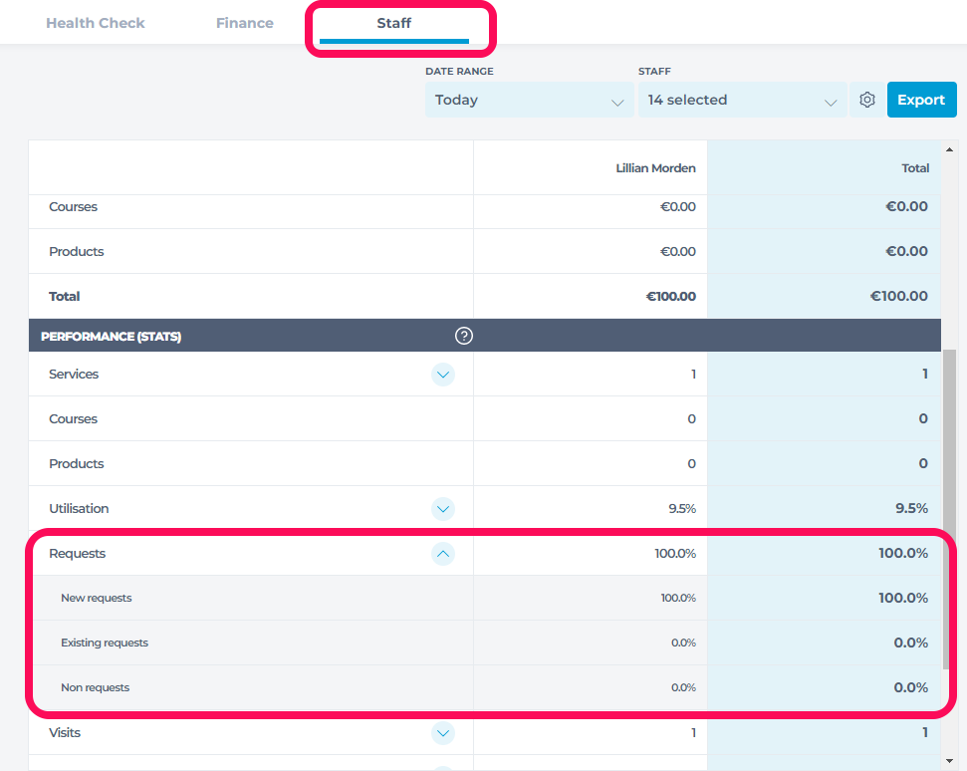Click the Existing requests sub-row label
This screenshot has height=771, width=967.
pyautogui.click(x=105, y=642)
